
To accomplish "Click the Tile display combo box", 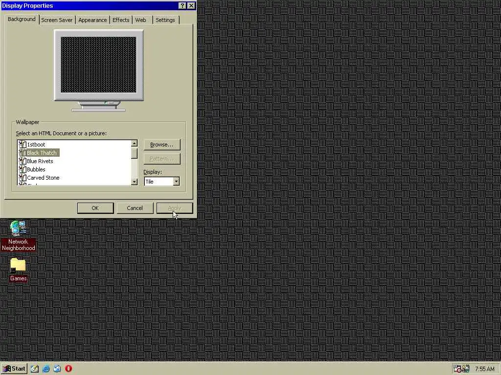I will click(161, 182).
